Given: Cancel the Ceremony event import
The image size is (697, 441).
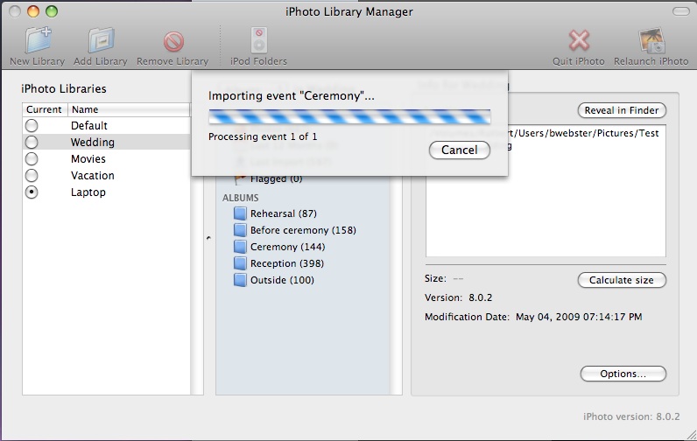Looking at the screenshot, I should click(x=459, y=150).
